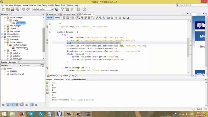Minimize the Output panel
208x117 pixels.
206,79
